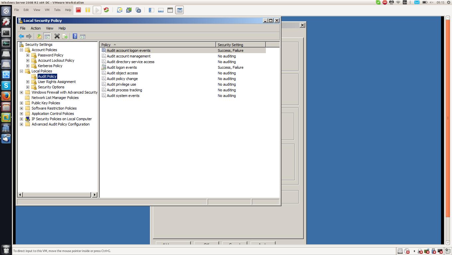The height and width of the screenshot is (255, 452).
Task: Toggle the Show/Hide Console Tree button
Action: tap(47, 36)
